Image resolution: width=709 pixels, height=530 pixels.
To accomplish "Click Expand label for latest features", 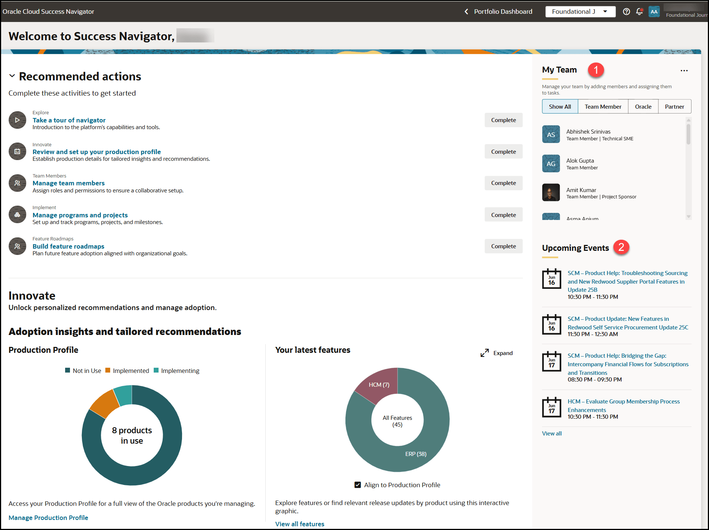I will pyautogui.click(x=503, y=353).
